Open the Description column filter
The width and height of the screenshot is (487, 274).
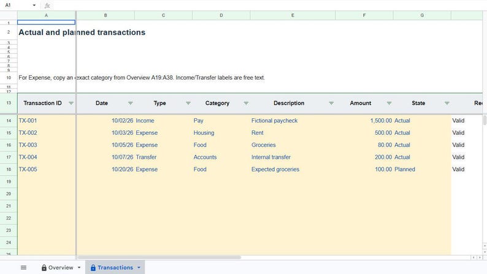tap(331, 104)
